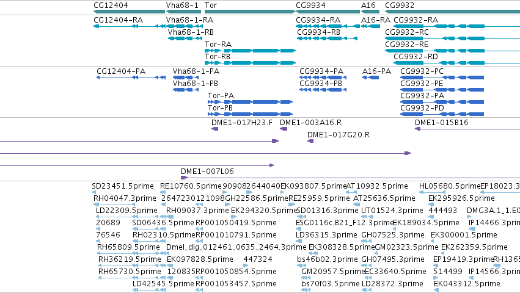The width and height of the screenshot is (520, 293).
Task: Click the Vha68-1-PA protein label
Action: pos(196,71)
